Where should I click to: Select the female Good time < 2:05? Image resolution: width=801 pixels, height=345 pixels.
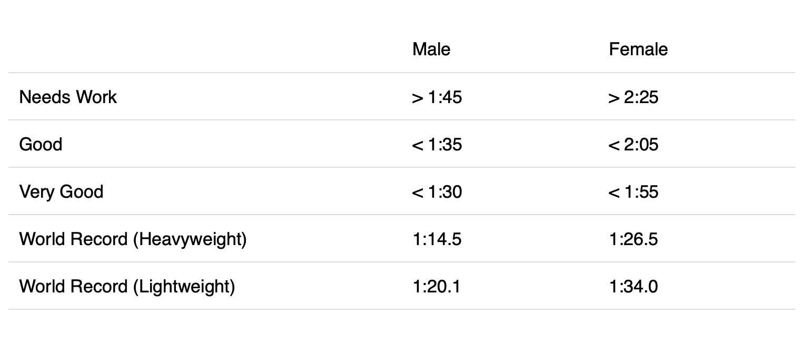633,144
